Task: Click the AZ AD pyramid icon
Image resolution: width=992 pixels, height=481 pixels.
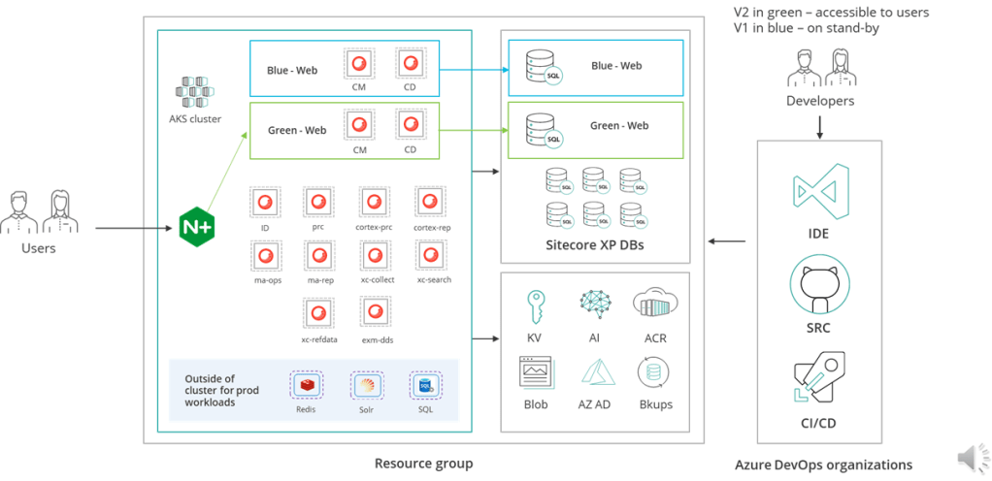Action: (x=593, y=372)
